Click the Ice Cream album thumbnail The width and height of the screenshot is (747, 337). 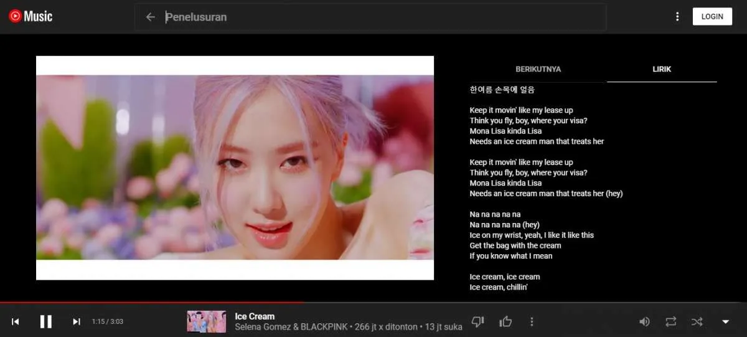pos(207,321)
